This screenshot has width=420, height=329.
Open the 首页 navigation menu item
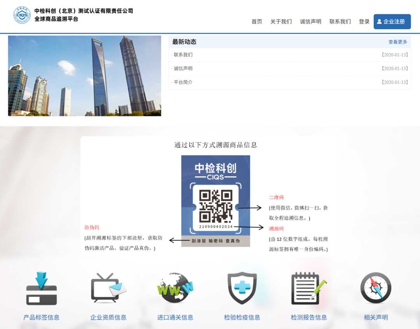[257, 22]
